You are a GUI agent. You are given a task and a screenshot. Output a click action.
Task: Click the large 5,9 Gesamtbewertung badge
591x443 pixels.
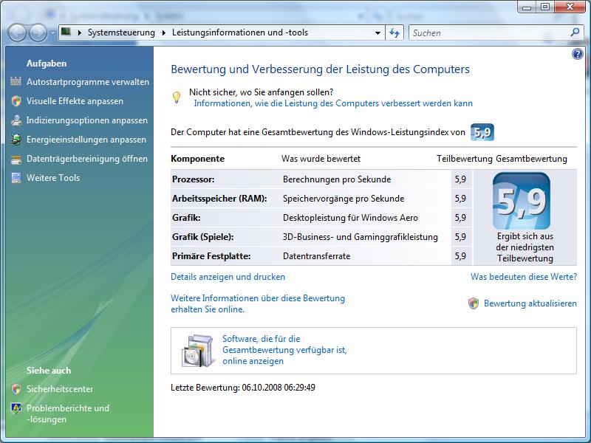coord(522,201)
